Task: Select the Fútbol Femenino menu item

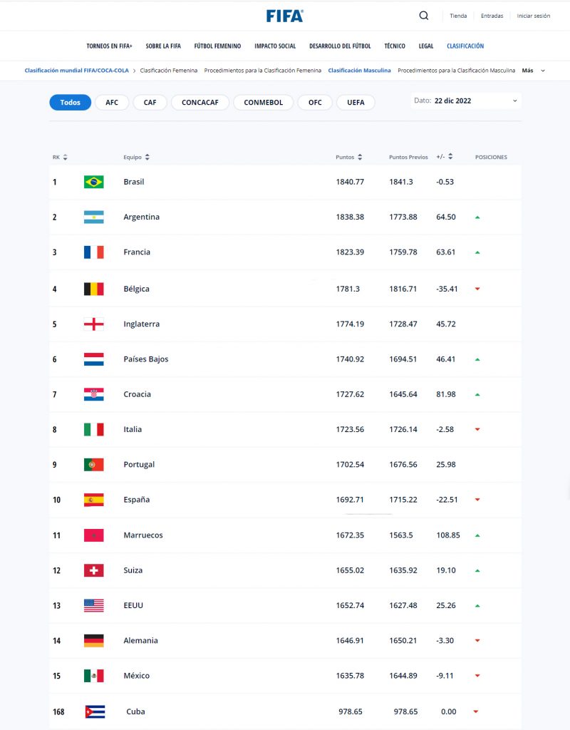Action: point(217,45)
